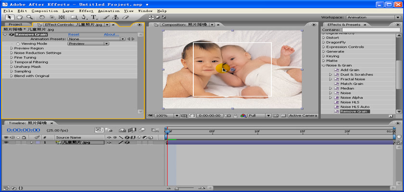The image size is (404, 192).
Task: Click the create new preset icon in Effects panel
Action: pyautogui.click(x=391, y=116)
